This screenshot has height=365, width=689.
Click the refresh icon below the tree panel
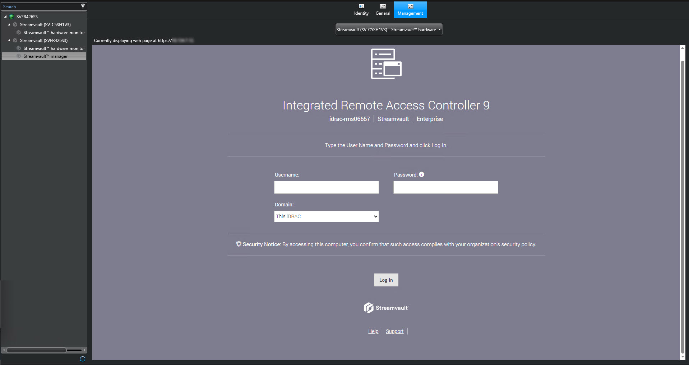pos(82,359)
